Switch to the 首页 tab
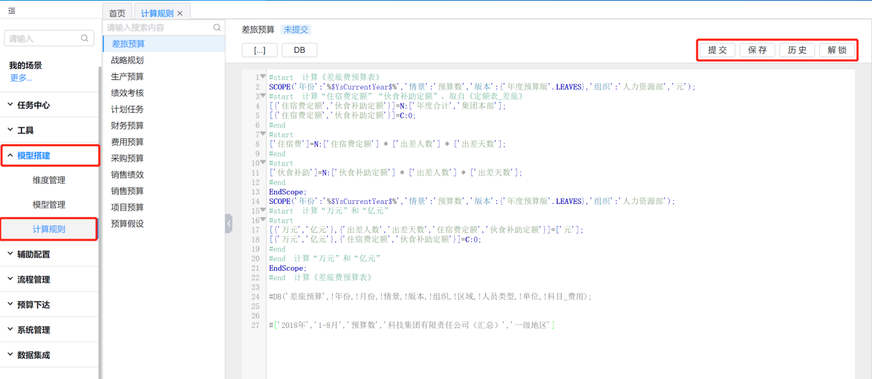This screenshot has height=379, width=872. pyautogui.click(x=117, y=13)
